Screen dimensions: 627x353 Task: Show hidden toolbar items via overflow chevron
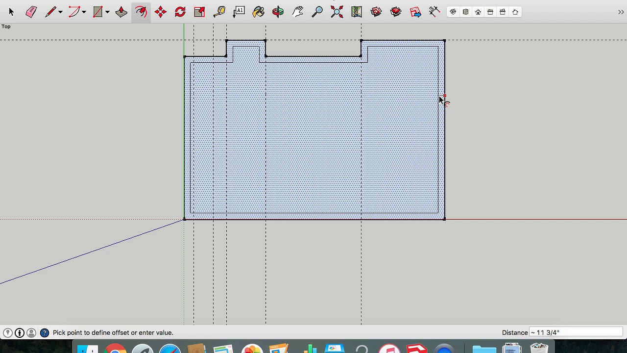tap(621, 12)
